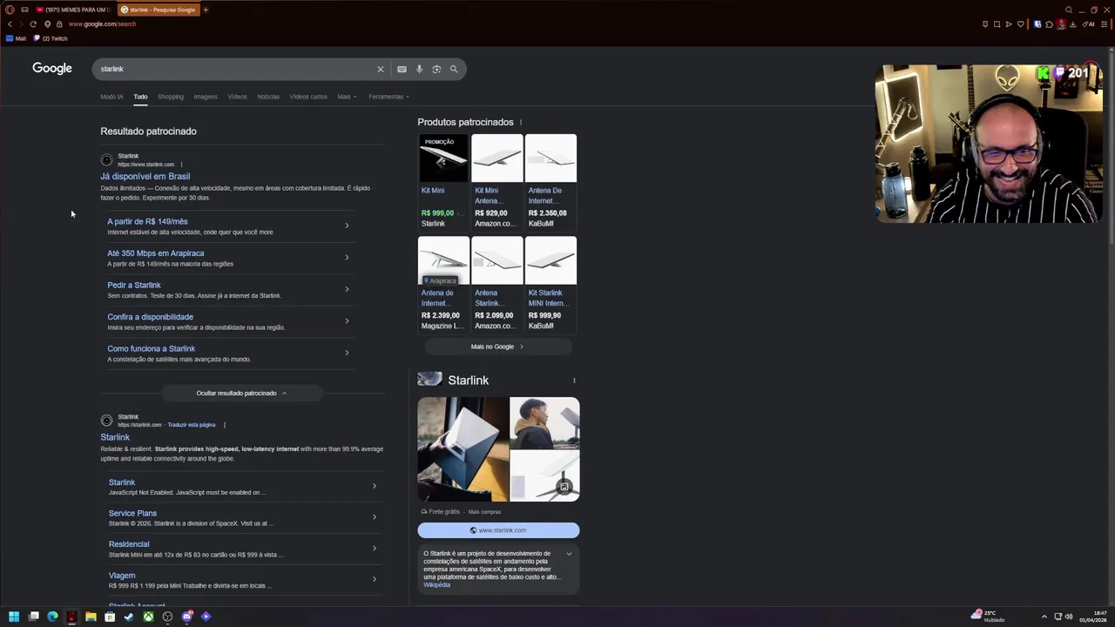Open the Kit Mini R$ 999,00 product
The width and height of the screenshot is (1115, 627).
click(443, 181)
